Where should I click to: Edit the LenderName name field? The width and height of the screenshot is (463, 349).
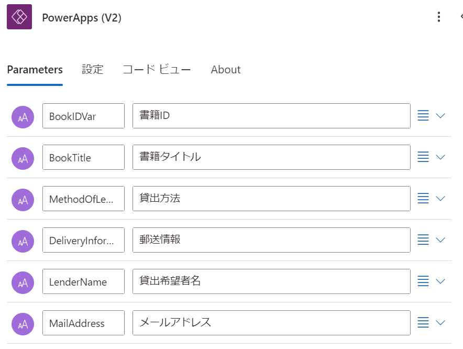point(84,281)
